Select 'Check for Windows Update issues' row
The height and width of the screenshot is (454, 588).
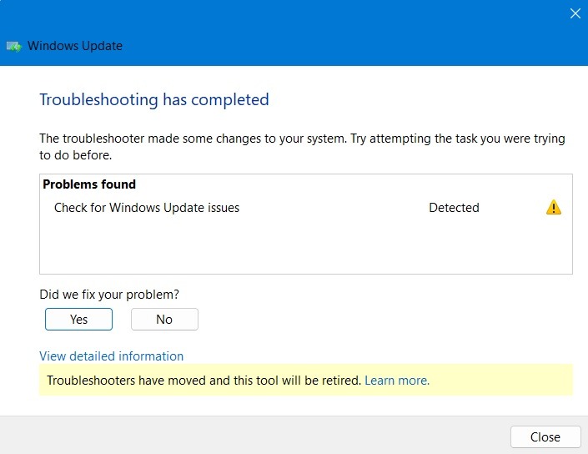pos(306,208)
